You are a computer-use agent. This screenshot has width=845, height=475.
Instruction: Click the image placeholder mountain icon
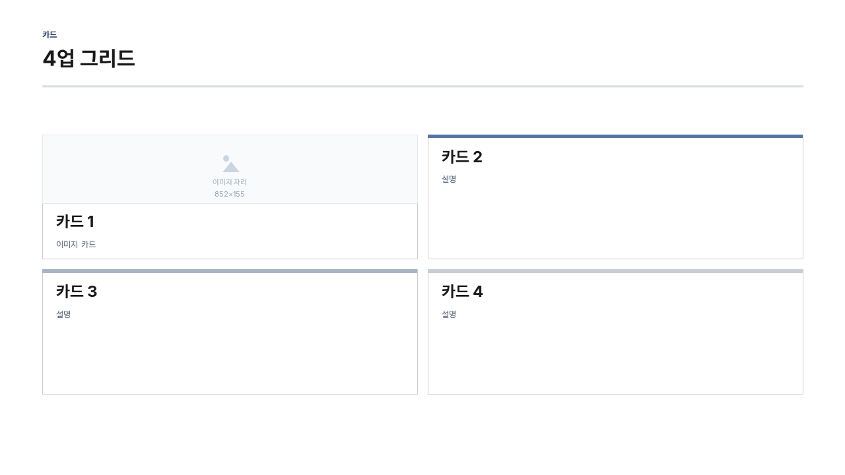[x=230, y=164]
